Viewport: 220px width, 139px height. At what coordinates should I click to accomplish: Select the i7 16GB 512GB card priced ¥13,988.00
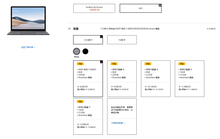point(88,116)
